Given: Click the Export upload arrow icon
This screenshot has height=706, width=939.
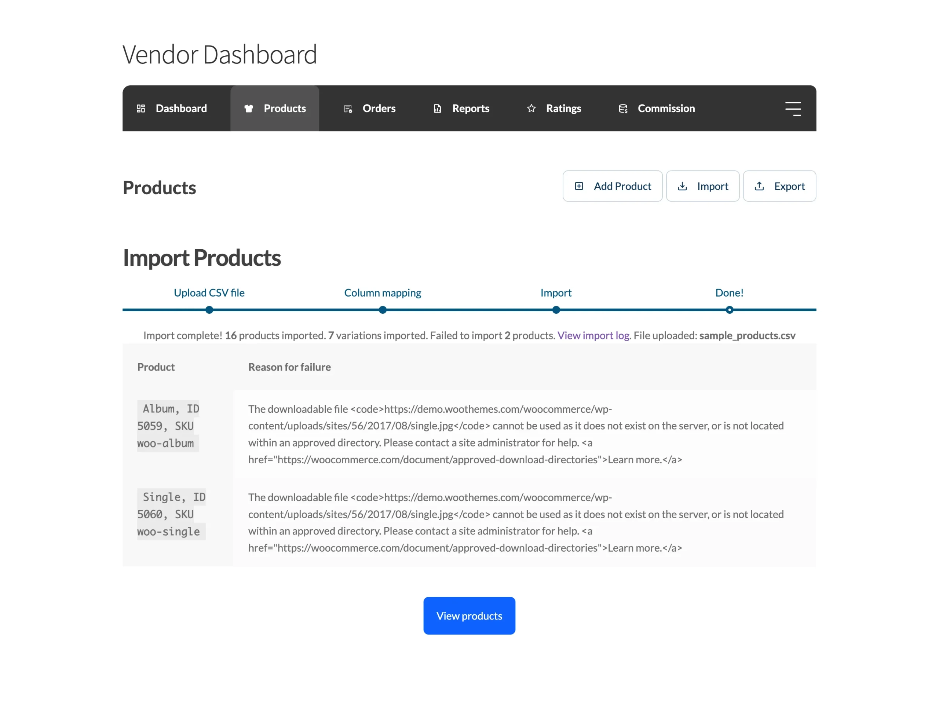Looking at the screenshot, I should click(759, 186).
